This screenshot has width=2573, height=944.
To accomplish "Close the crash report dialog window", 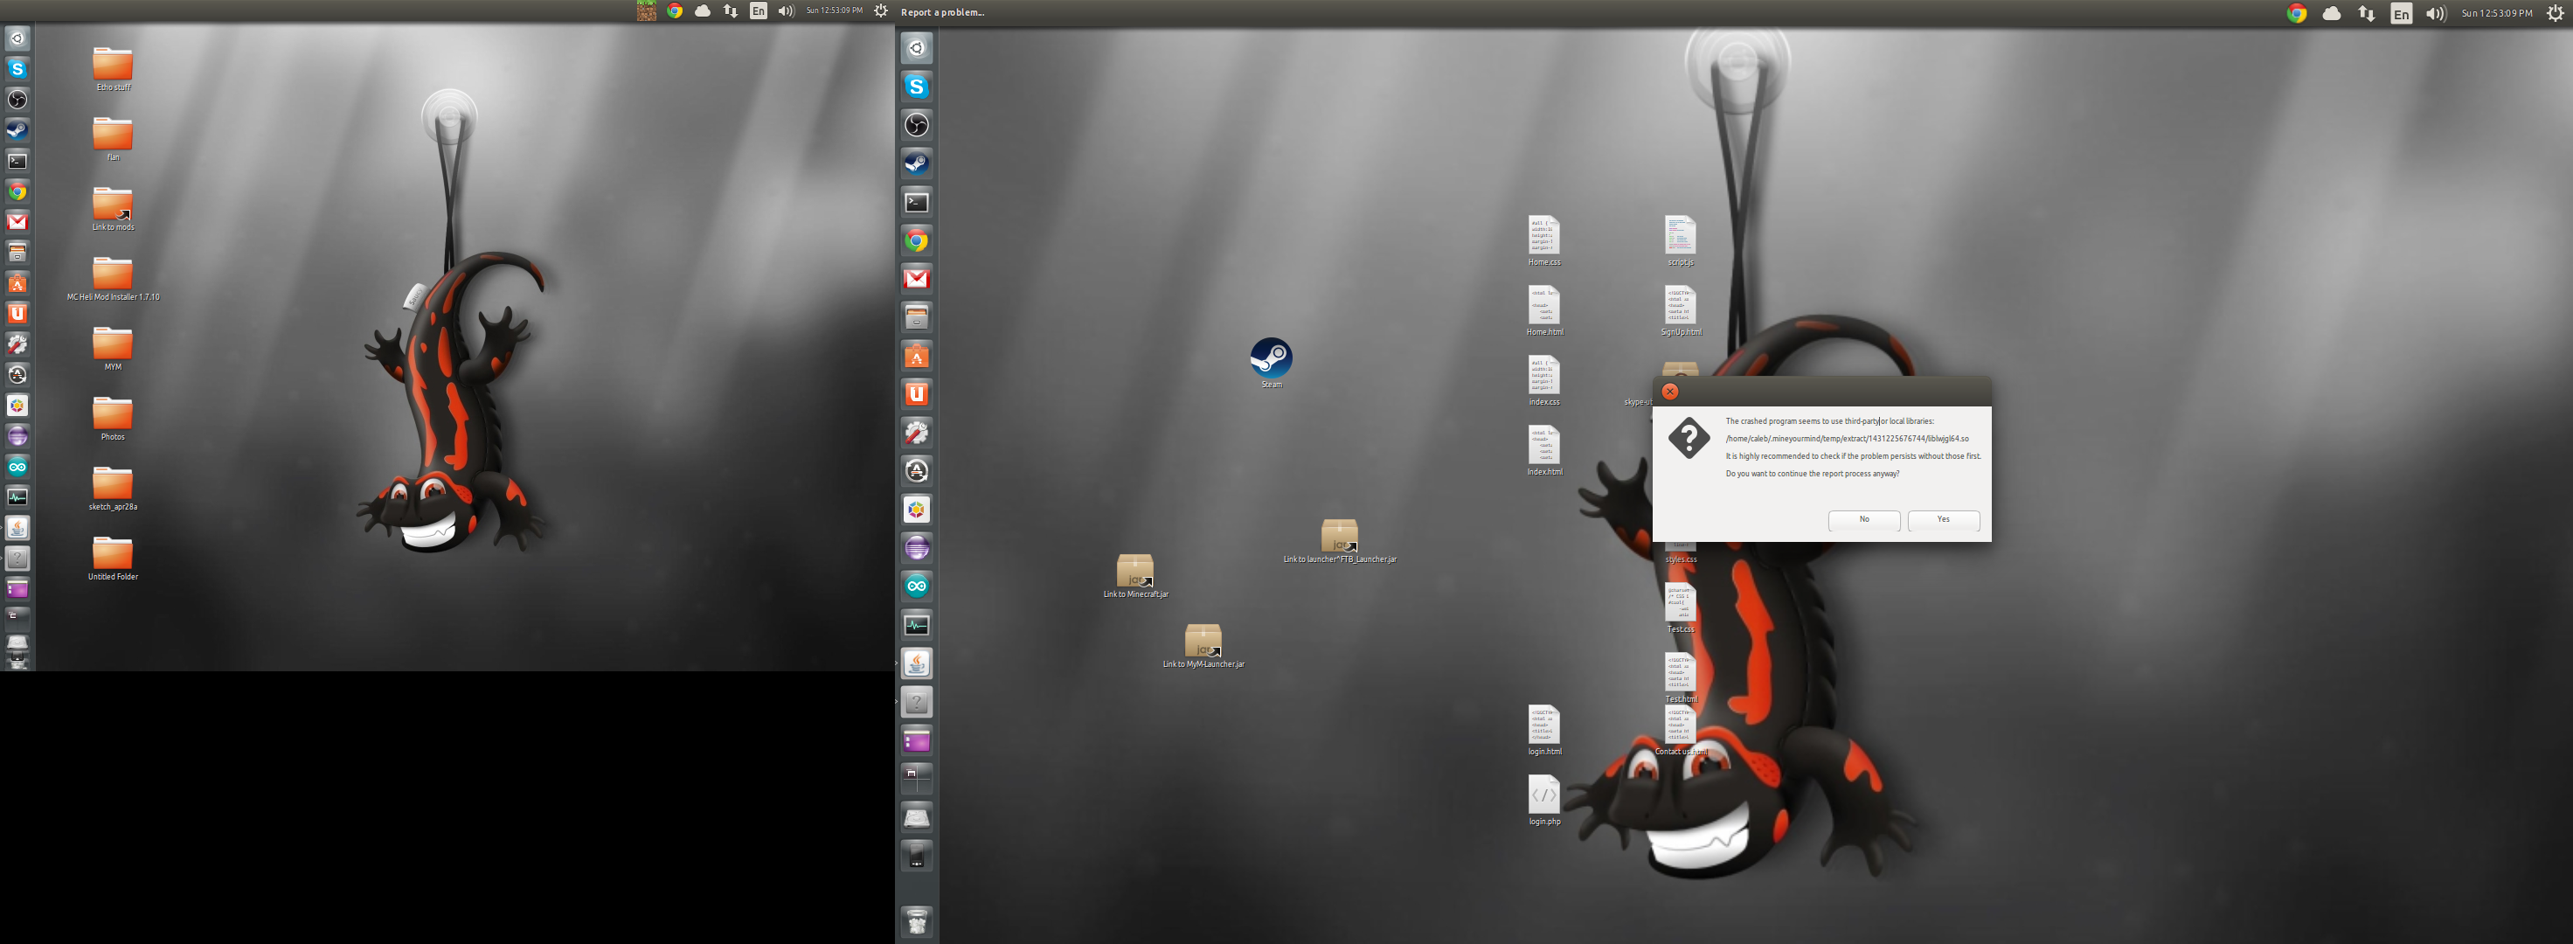I will click(1670, 392).
